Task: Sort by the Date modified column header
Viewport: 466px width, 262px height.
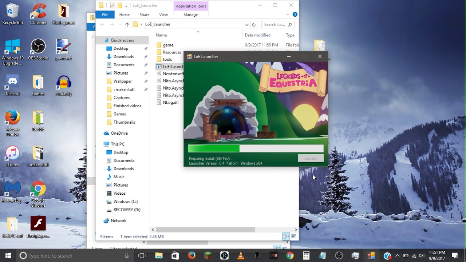Action: coord(258,35)
